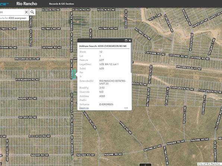222x166 pixels.
Task: Click the GATSBY RD NE map label
Action: pyautogui.click(x=28, y=117)
